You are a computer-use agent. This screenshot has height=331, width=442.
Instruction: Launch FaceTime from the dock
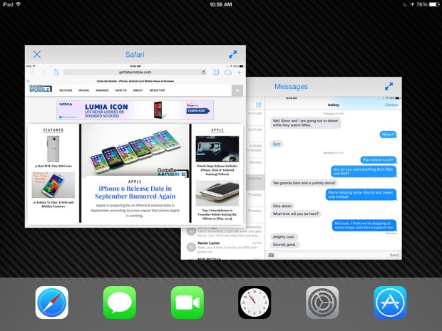click(x=187, y=303)
